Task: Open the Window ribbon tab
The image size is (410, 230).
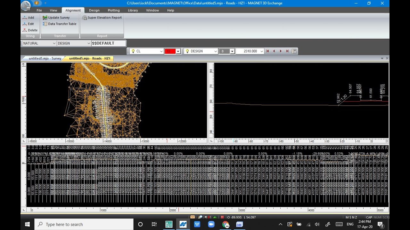Action: (x=152, y=10)
